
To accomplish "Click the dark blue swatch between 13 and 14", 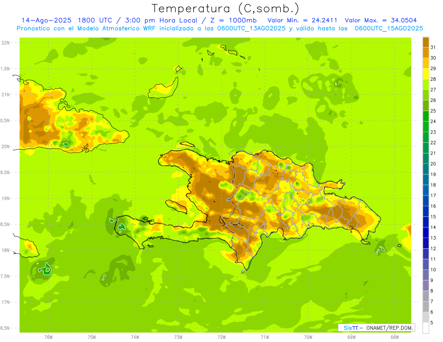I will pos(426,232).
